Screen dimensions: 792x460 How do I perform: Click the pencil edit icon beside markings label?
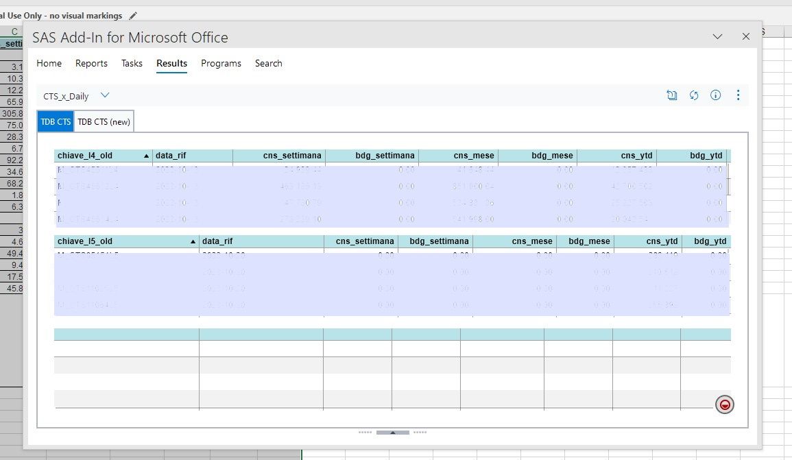[133, 16]
